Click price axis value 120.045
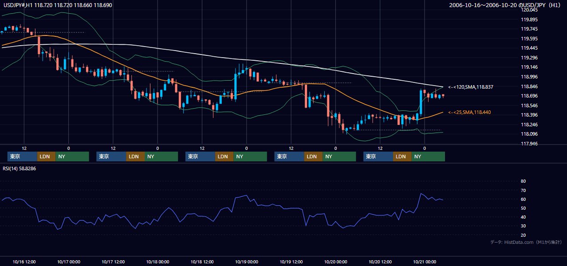The height and width of the screenshot is (266, 567). coord(530,10)
